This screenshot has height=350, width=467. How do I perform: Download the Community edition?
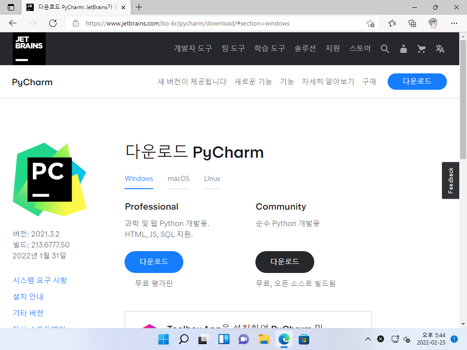[x=285, y=262]
